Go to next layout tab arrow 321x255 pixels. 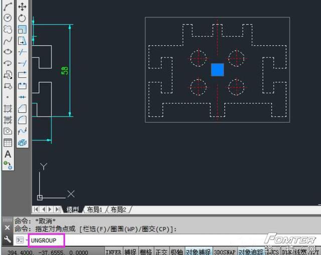click(x=50, y=209)
